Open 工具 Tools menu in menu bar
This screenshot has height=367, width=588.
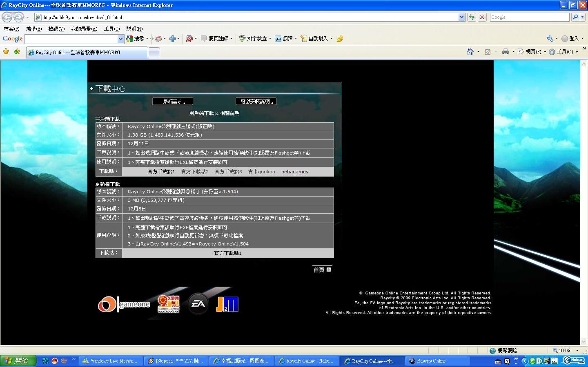111,29
